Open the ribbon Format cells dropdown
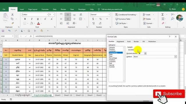Screen dimensions: 186x104 (148, 23)
